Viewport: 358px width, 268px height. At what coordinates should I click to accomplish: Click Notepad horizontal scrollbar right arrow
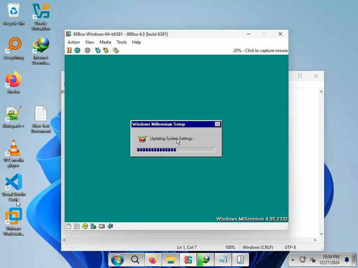315,240
